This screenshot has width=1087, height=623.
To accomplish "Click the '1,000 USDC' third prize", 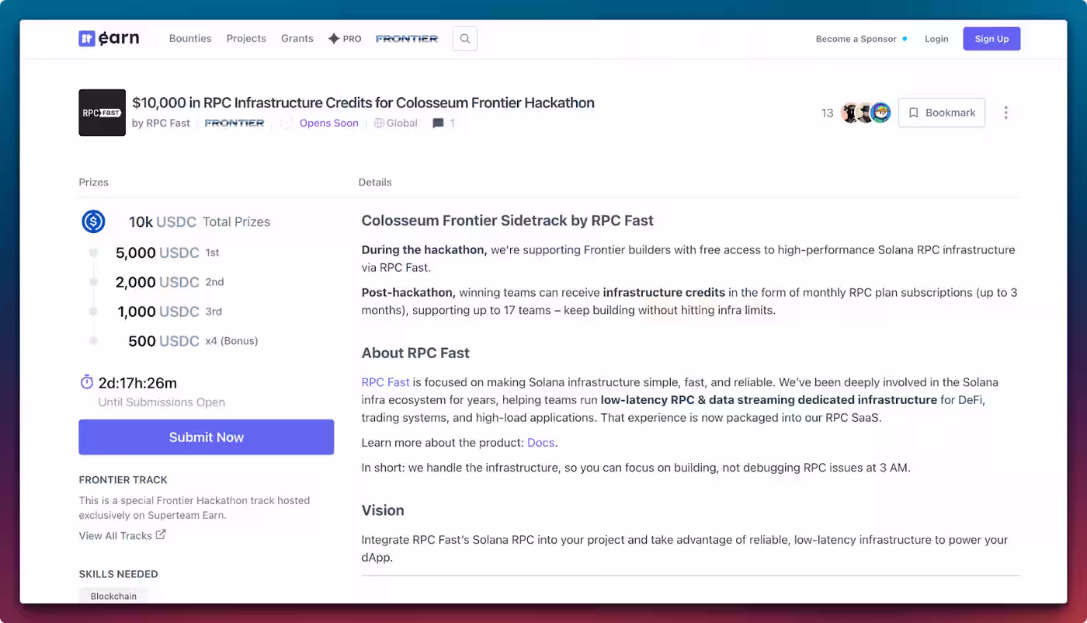I will (158, 311).
